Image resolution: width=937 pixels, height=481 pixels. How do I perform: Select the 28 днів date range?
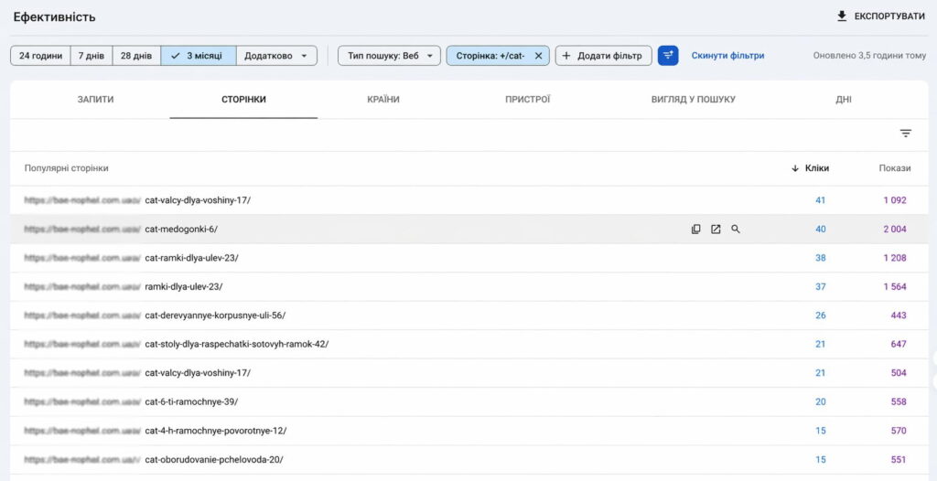click(136, 56)
